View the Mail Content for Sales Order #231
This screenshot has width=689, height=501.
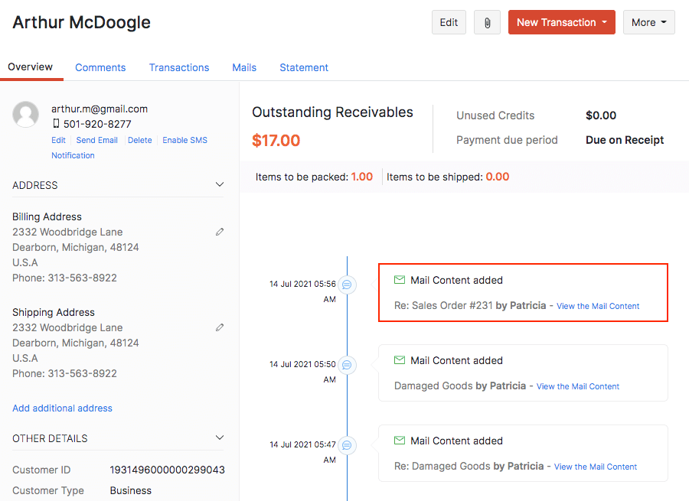598,305
